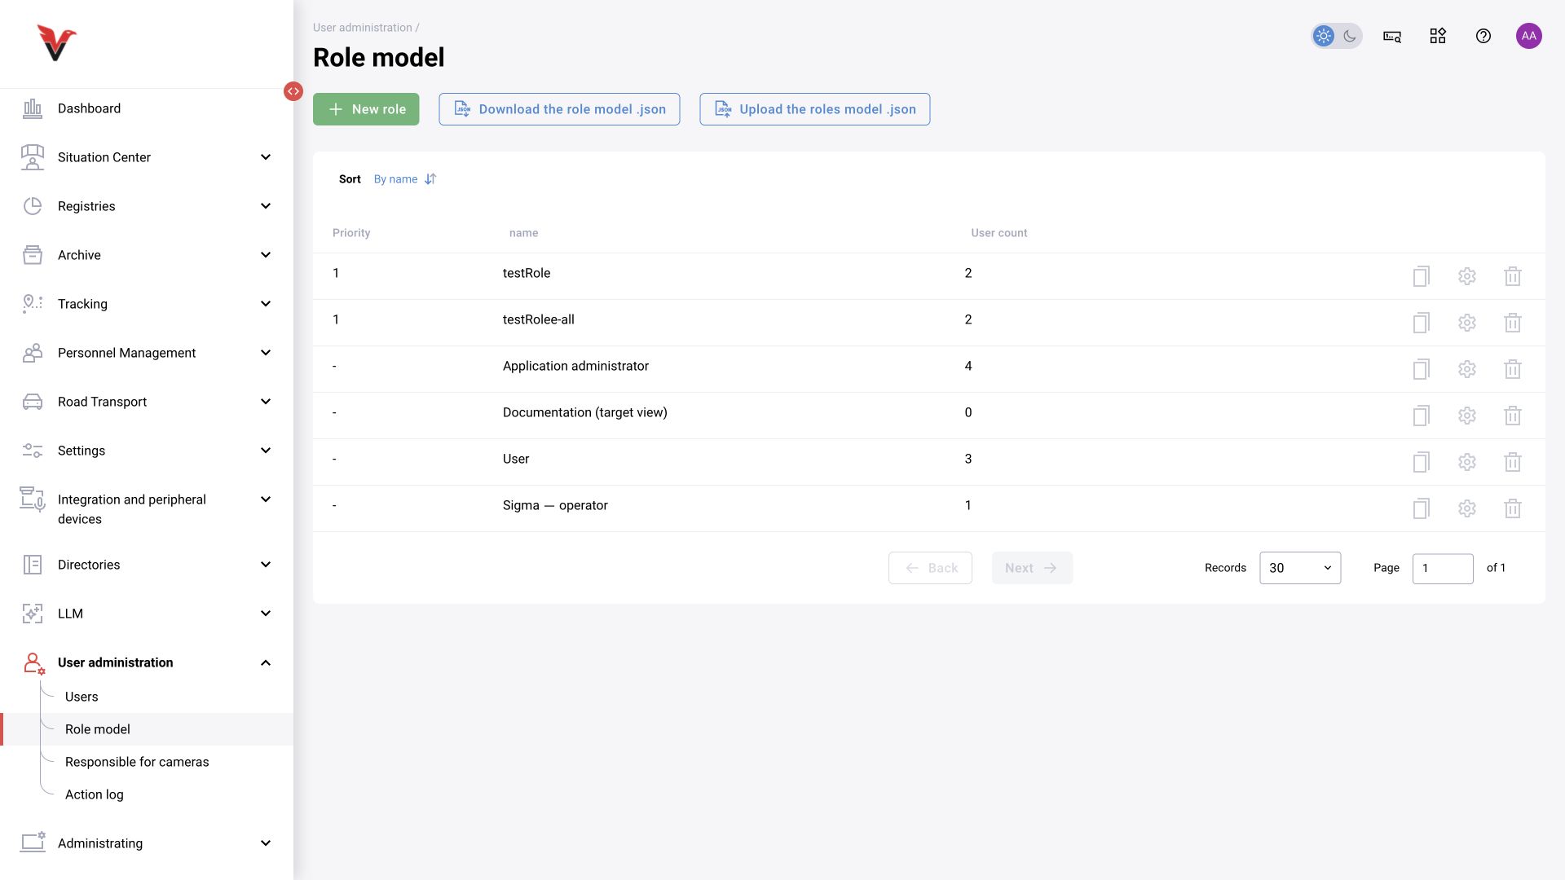This screenshot has height=880, width=1565.
Task: Sort roles By name
Action: [395, 179]
